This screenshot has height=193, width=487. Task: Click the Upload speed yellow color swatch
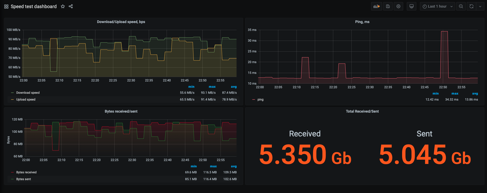pos(12,100)
